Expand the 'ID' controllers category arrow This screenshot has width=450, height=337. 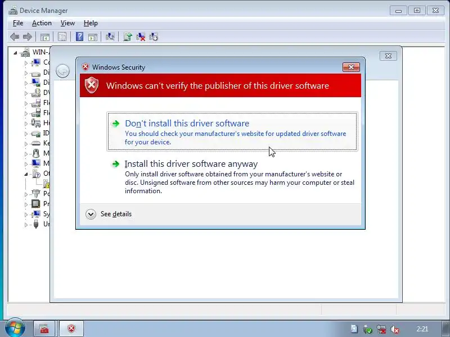click(26, 134)
